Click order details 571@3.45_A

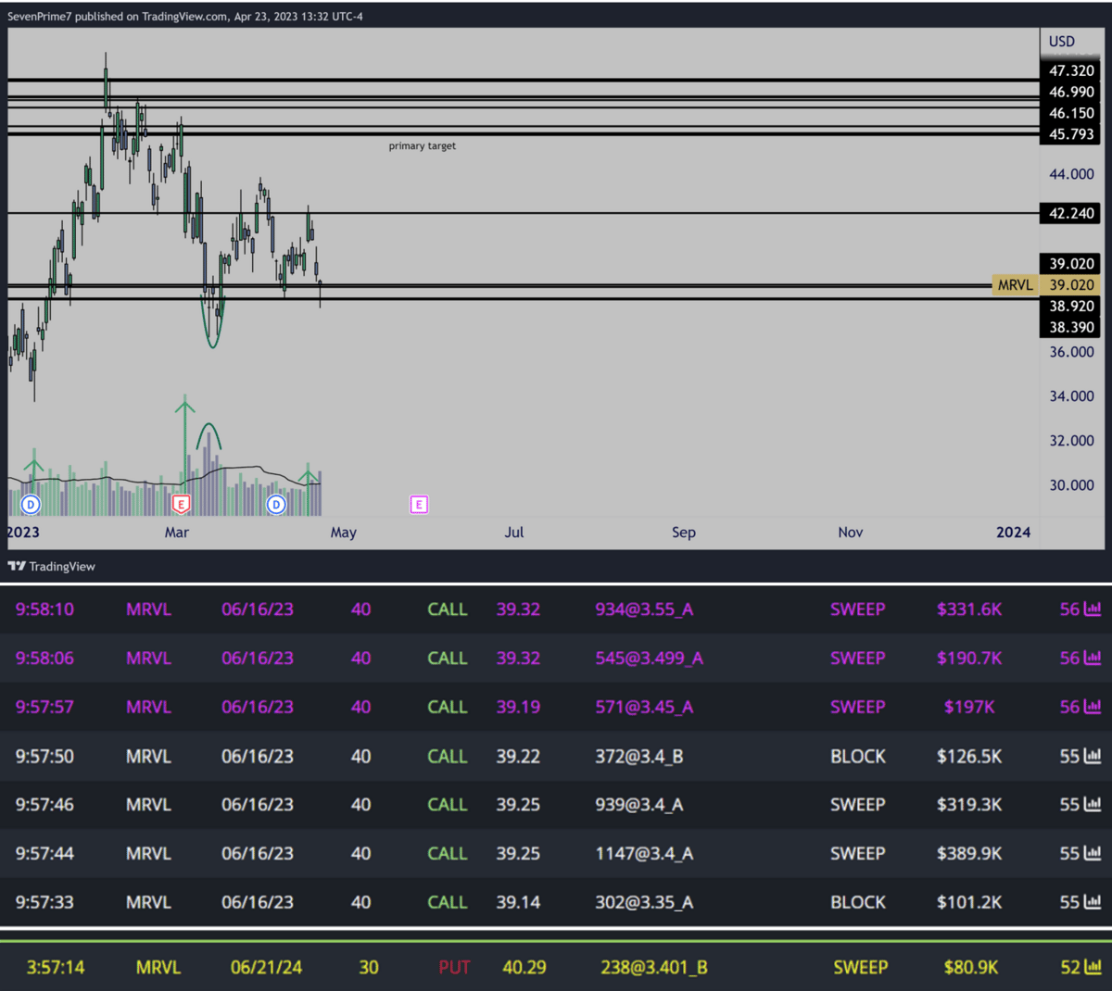coord(644,707)
